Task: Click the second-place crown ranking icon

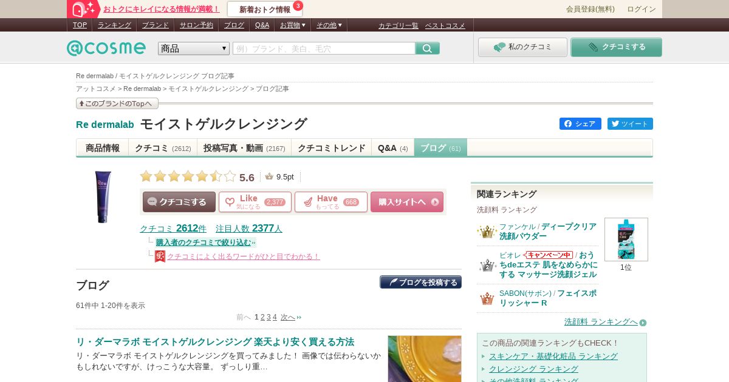Action: [x=487, y=265]
